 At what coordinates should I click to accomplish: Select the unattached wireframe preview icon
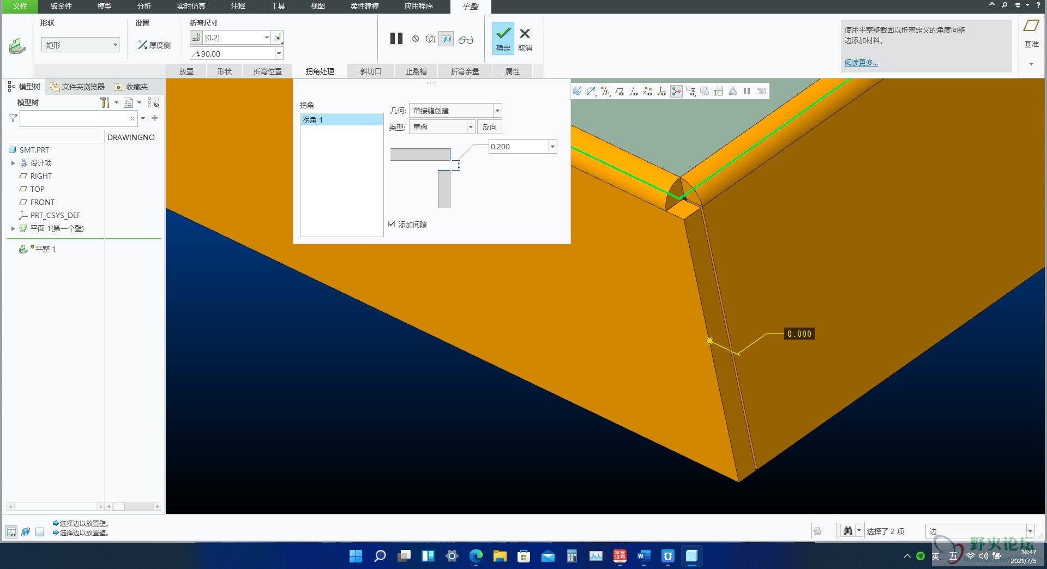(x=431, y=39)
